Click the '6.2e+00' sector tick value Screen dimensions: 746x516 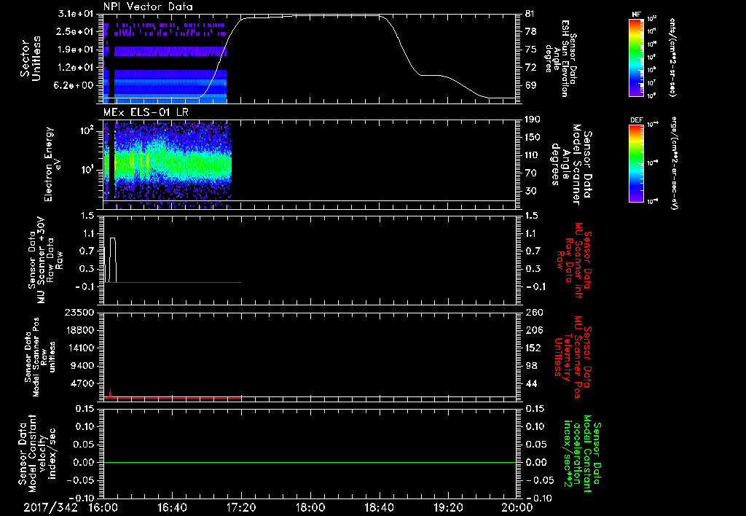point(75,85)
